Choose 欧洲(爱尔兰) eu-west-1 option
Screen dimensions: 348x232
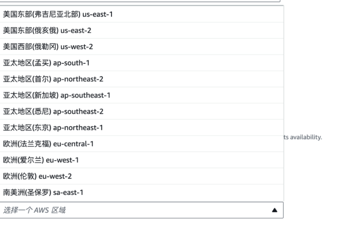tap(142, 160)
